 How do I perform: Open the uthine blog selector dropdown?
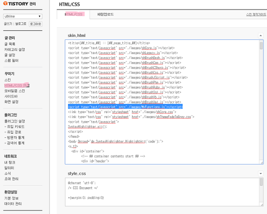23,16
